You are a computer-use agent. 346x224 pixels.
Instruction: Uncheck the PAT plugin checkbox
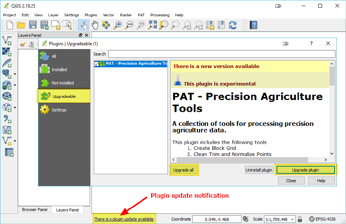pyautogui.click(x=96, y=64)
